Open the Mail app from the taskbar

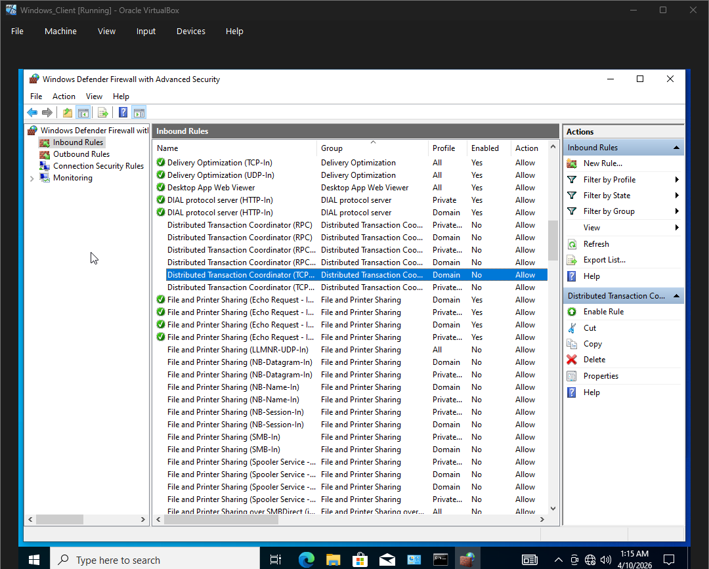pyautogui.click(x=387, y=560)
